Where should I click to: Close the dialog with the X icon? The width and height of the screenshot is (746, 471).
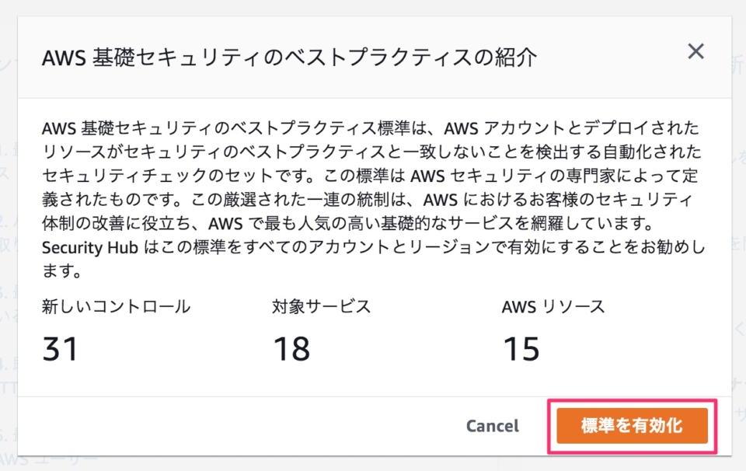695,52
